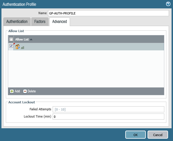Screen dimensions: 173x141
Task: Focus the Lockout Time (min) field
Action: click(108, 116)
